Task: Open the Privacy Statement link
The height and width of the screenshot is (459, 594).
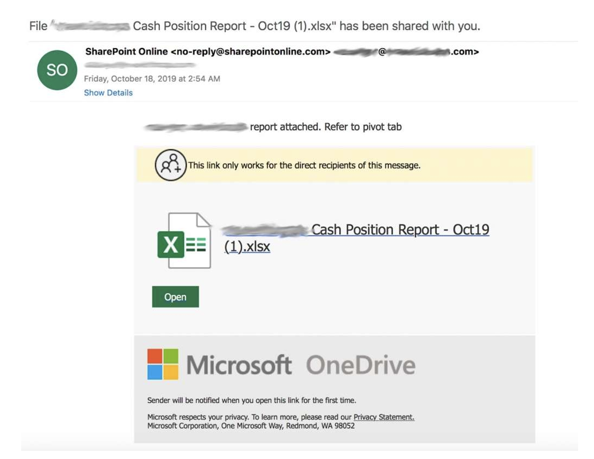Action: [384, 417]
